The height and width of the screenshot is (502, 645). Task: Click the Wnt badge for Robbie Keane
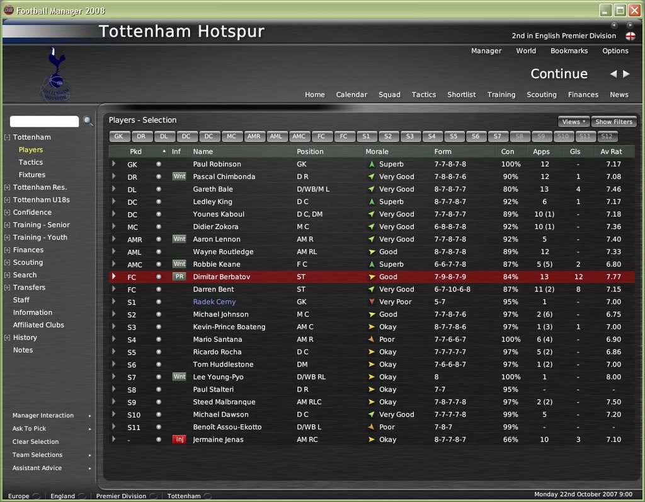[x=180, y=264]
